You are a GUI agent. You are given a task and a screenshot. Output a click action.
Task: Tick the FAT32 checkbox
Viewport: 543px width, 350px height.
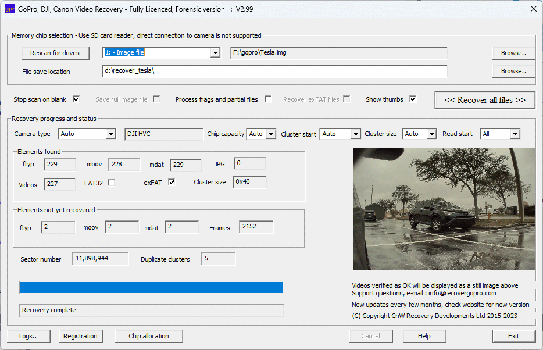pyautogui.click(x=111, y=183)
